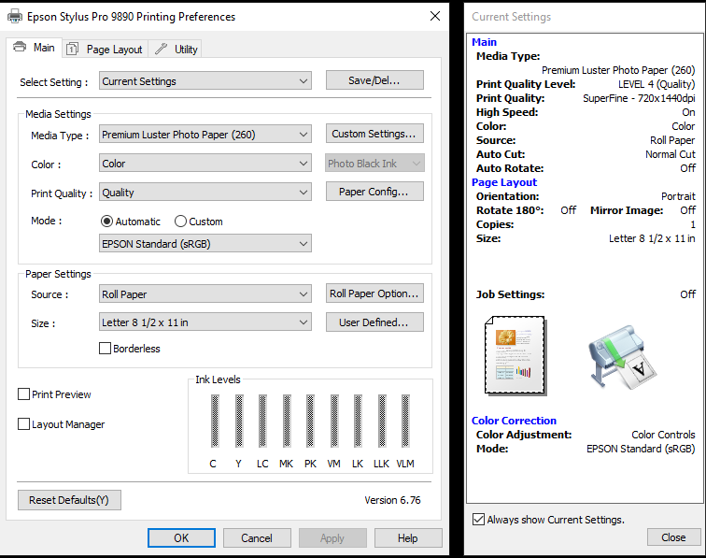Viewport: 706px width, 558px height.
Task: Click the 'Color Controls' adjustment value
Action: tap(663, 435)
